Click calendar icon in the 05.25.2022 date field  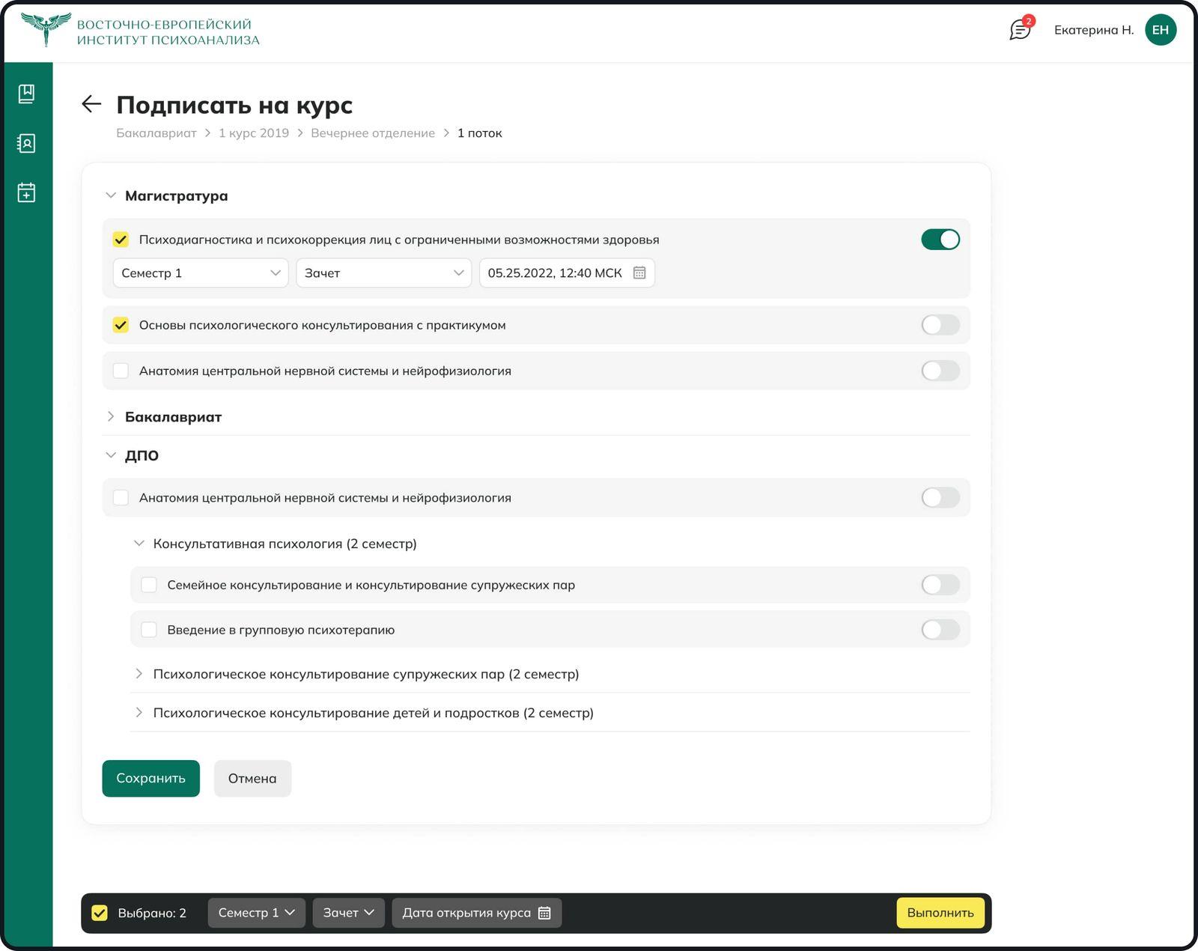coord(639,273)
